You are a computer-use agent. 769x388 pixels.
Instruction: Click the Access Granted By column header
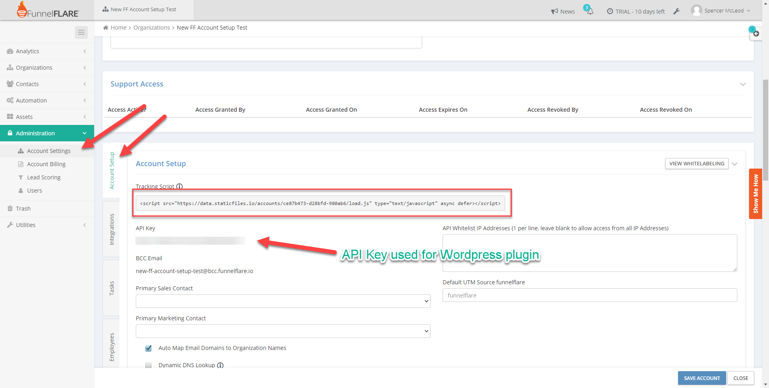[220, 110]
